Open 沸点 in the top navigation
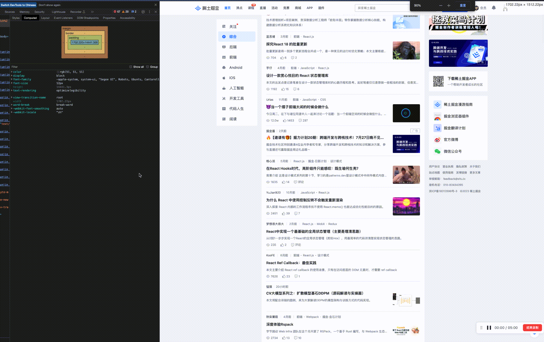The width and height of the screenshot is (544, 342). pos(239,8)
